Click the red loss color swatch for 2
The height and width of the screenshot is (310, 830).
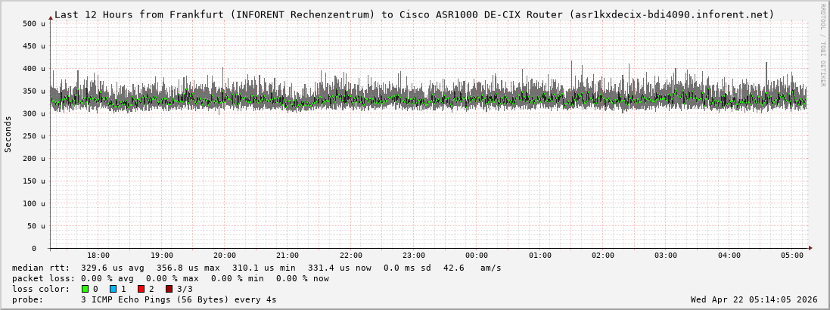pos(141,289)
